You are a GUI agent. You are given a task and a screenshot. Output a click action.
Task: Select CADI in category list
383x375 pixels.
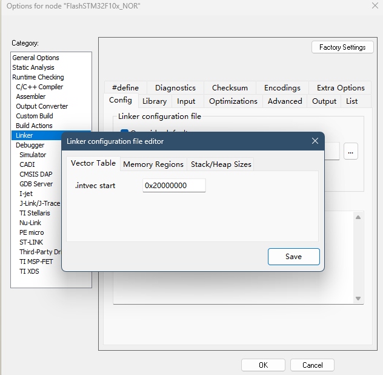pos(27,164)
